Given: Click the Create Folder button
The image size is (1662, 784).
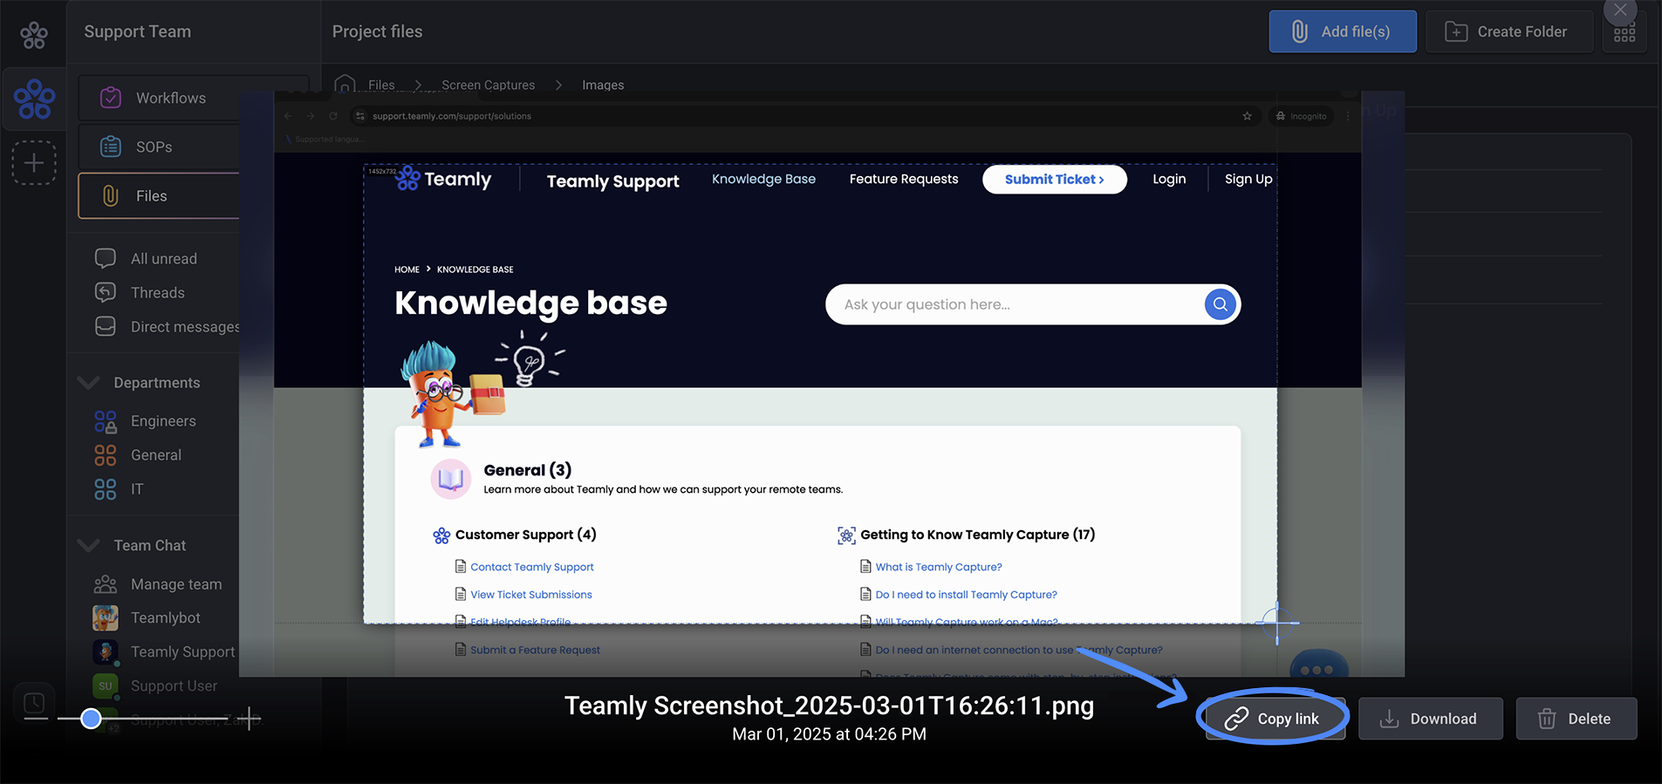Looking at the screenshot, I should tap(1509, 31).
